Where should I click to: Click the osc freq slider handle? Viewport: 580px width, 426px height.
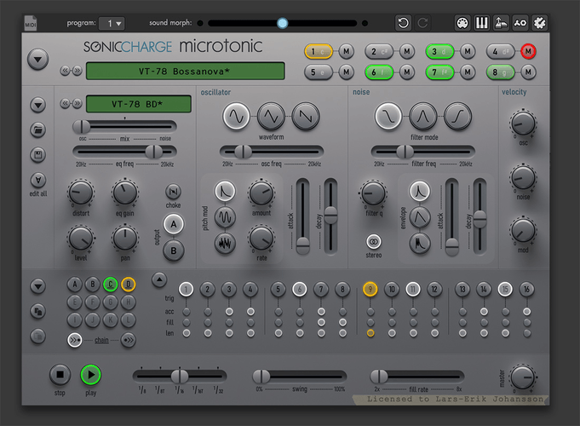[x=244, y=152]
